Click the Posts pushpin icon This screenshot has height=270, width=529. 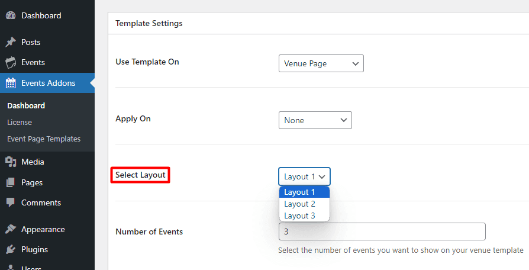[11, 43]
